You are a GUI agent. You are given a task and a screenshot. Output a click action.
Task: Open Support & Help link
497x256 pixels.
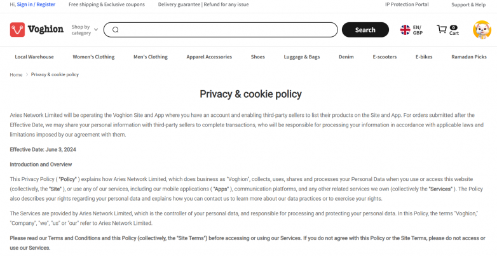click(468, 4)
